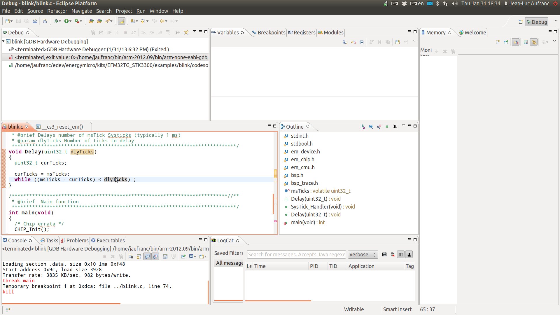Select the terminated arm-none-eabi-gdb process row
This screenshot has width=560, height=315.
pyautogui.click(x=106, y=57)
